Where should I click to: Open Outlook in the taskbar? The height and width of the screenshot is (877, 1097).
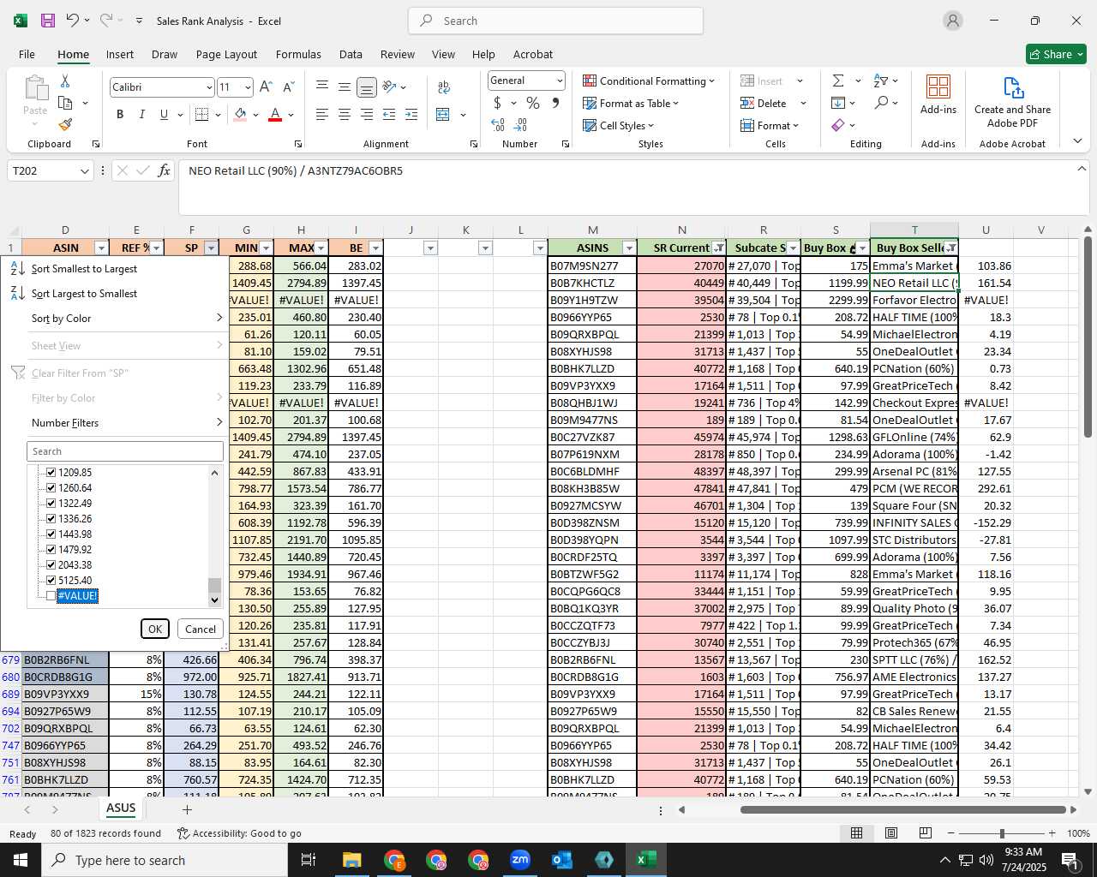coord(562,860)
